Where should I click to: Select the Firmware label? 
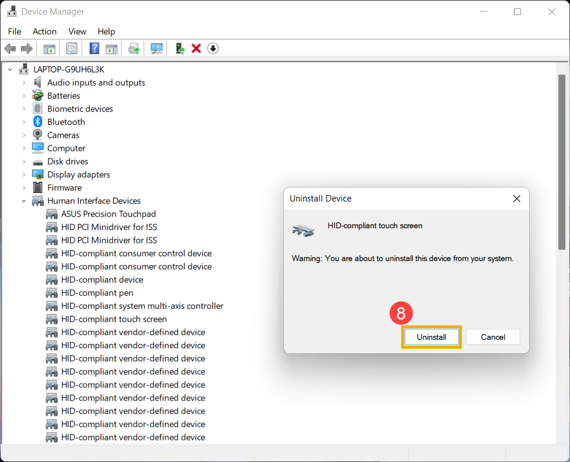[64, 188]
